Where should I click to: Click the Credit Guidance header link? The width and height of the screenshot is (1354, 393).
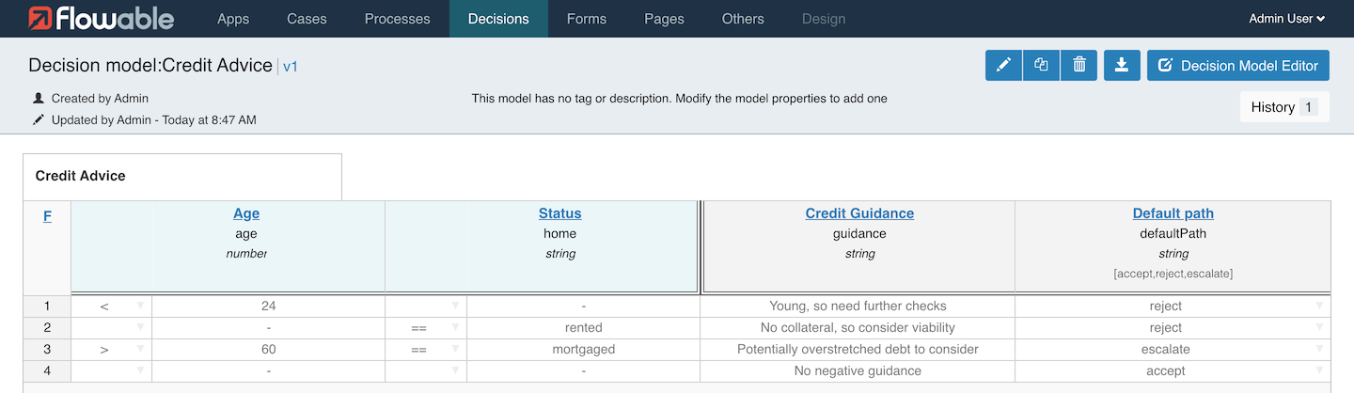point(859,213)
